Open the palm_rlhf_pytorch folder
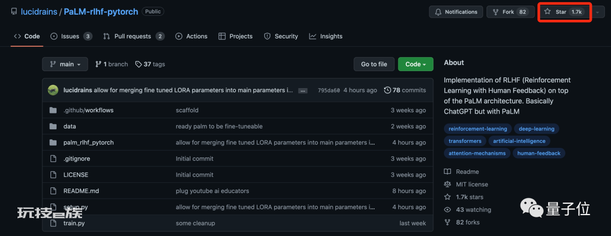 (x=88, y=143)
